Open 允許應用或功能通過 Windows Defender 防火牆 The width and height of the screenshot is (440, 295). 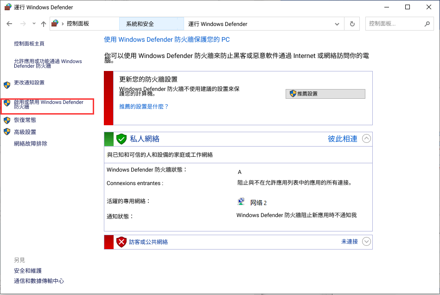[48, 64]
